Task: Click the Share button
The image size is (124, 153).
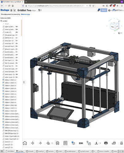Action: [x=104, y=10]
